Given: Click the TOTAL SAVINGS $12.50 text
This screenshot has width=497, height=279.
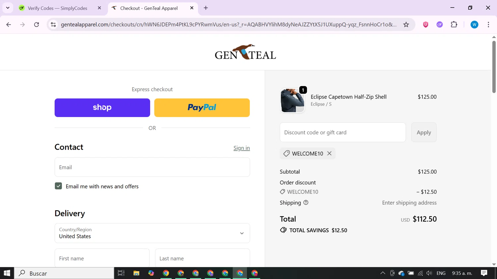Looking at the screenshot, I should tap(318, 230).
